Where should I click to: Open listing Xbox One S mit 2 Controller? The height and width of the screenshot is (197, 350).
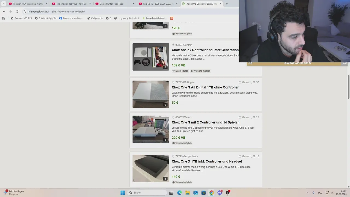coord(206,123)
